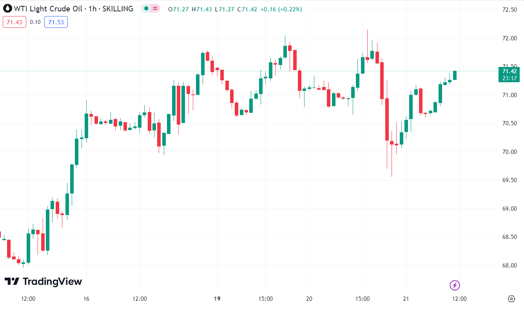Click the 21 date on time axis
Image resolution: width=524 pixels, height=309 pixels.
pyautogui.click(x=406, y=299)
